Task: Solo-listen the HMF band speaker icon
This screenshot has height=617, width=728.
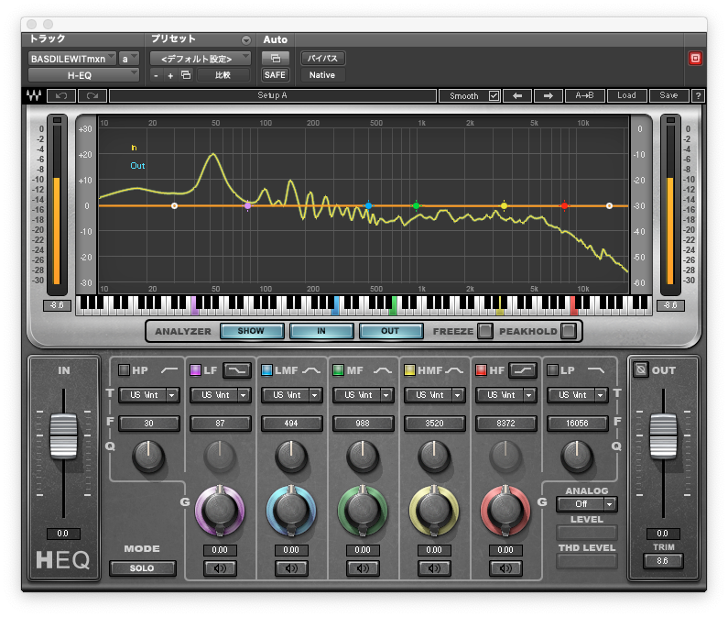Action: pyautogui.click(x=434, y=568)
